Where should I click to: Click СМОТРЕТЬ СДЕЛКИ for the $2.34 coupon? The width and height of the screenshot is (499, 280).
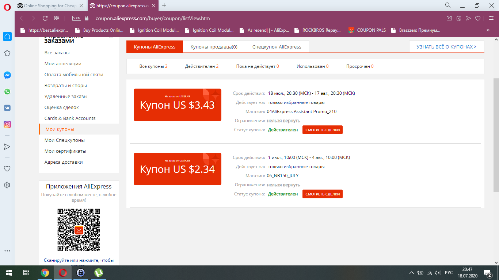tap(323, 194)
